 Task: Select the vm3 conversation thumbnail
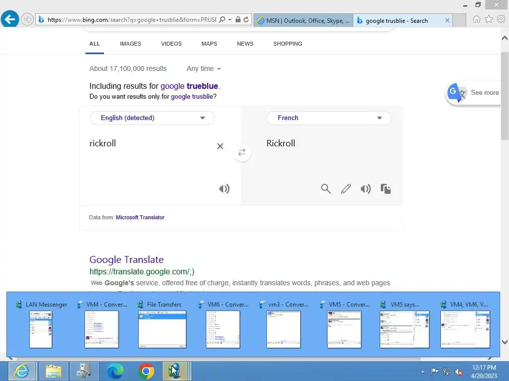click(284, 325)
